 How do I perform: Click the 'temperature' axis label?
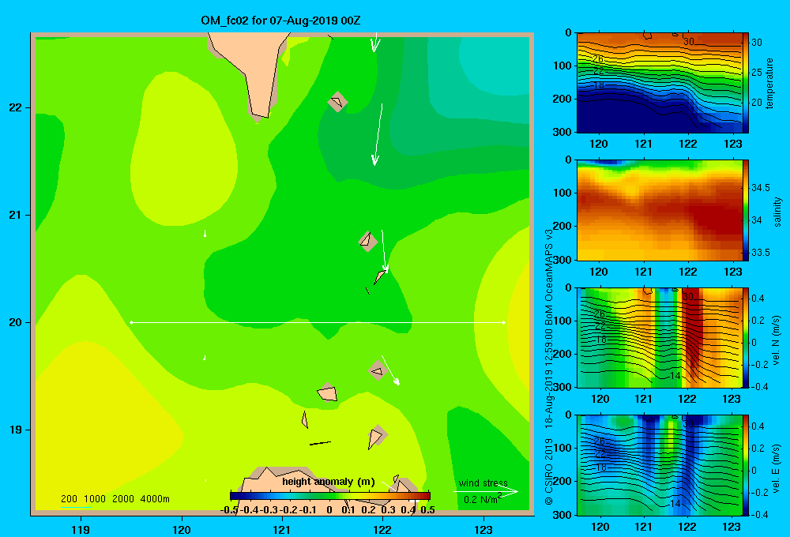(x=769, y=83)
